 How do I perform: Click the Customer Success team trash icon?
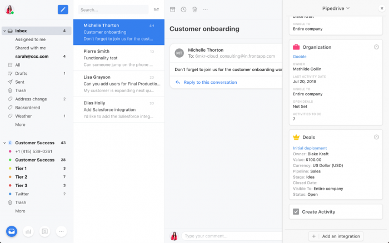tap(10, 202)
